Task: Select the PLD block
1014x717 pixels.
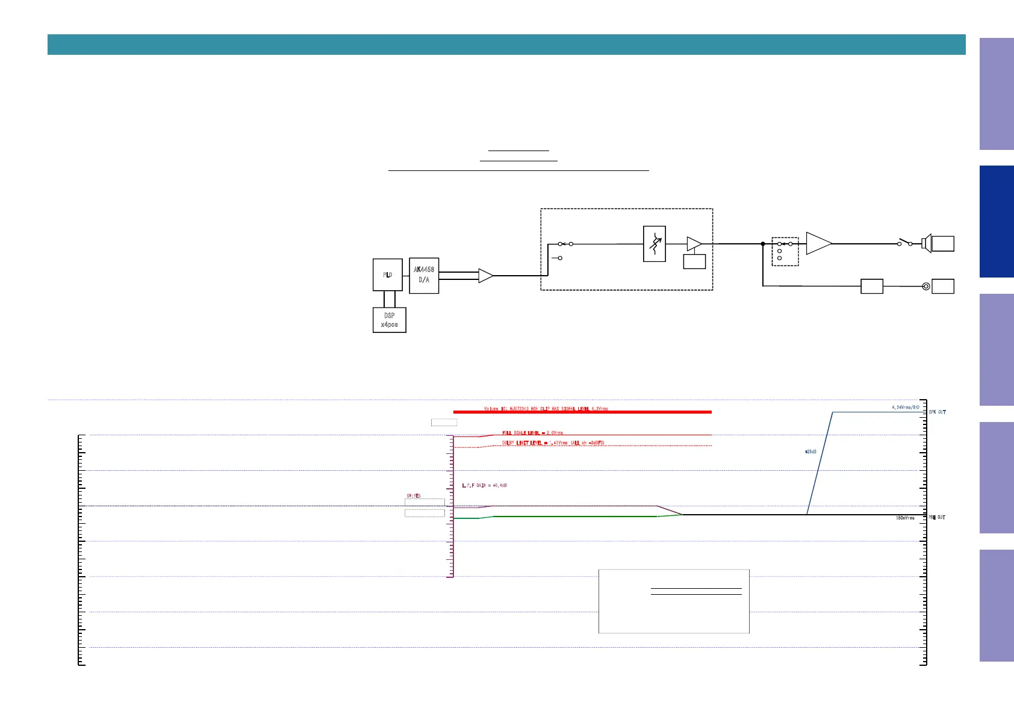Action: (388, 275)
